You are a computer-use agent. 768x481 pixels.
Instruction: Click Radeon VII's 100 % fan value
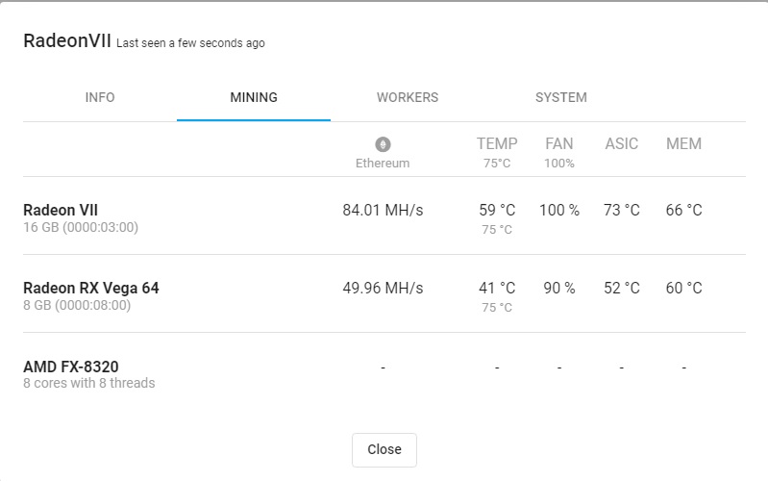(559, 211)
